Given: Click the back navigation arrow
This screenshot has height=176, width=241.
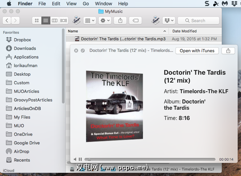Looking at the screenshot, I should 7,21.
